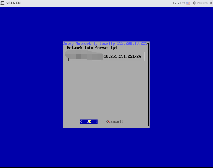The width and height of the screenshot is (213, 168).
Task: Confirm network setup with OK button
Action: (89, 121)
